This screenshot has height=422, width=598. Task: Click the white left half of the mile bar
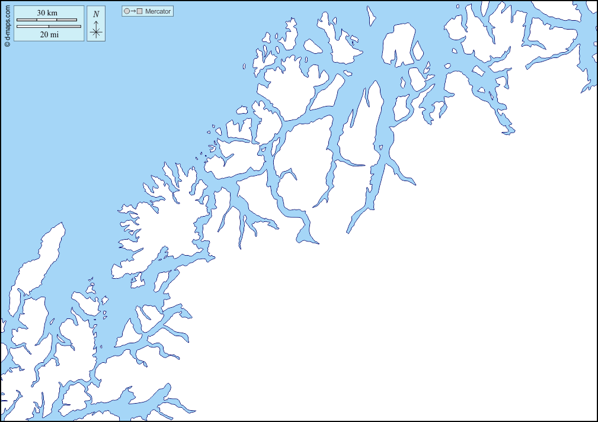[33, 26]
